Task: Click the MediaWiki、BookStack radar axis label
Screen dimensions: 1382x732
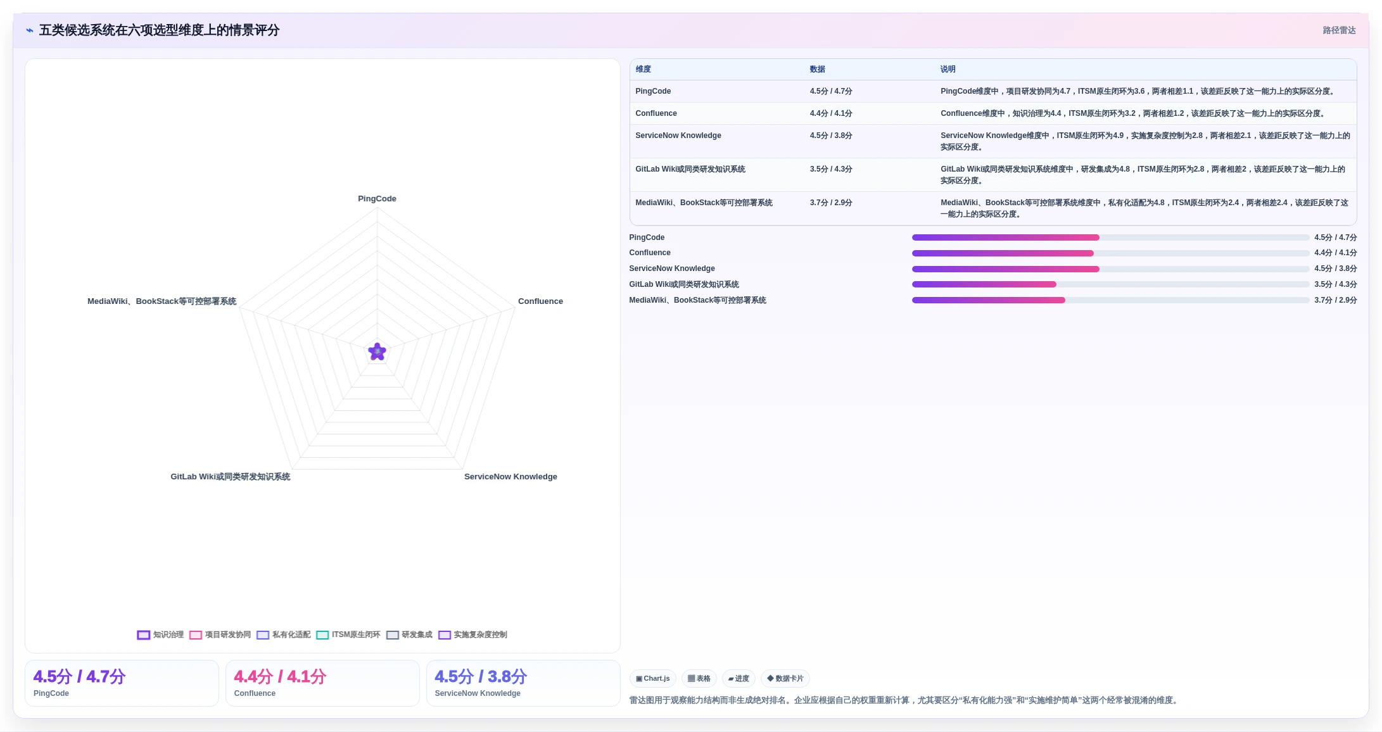Action: coord(162,301)
